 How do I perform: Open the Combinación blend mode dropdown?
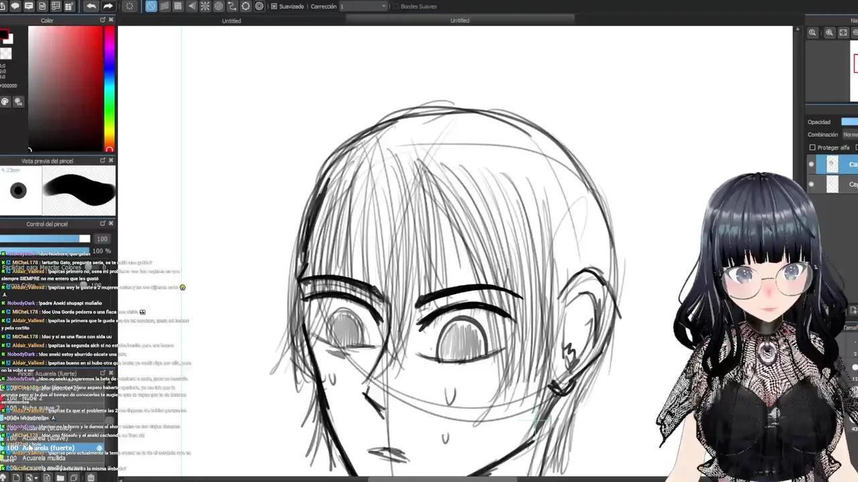click(x=850, y=135)
